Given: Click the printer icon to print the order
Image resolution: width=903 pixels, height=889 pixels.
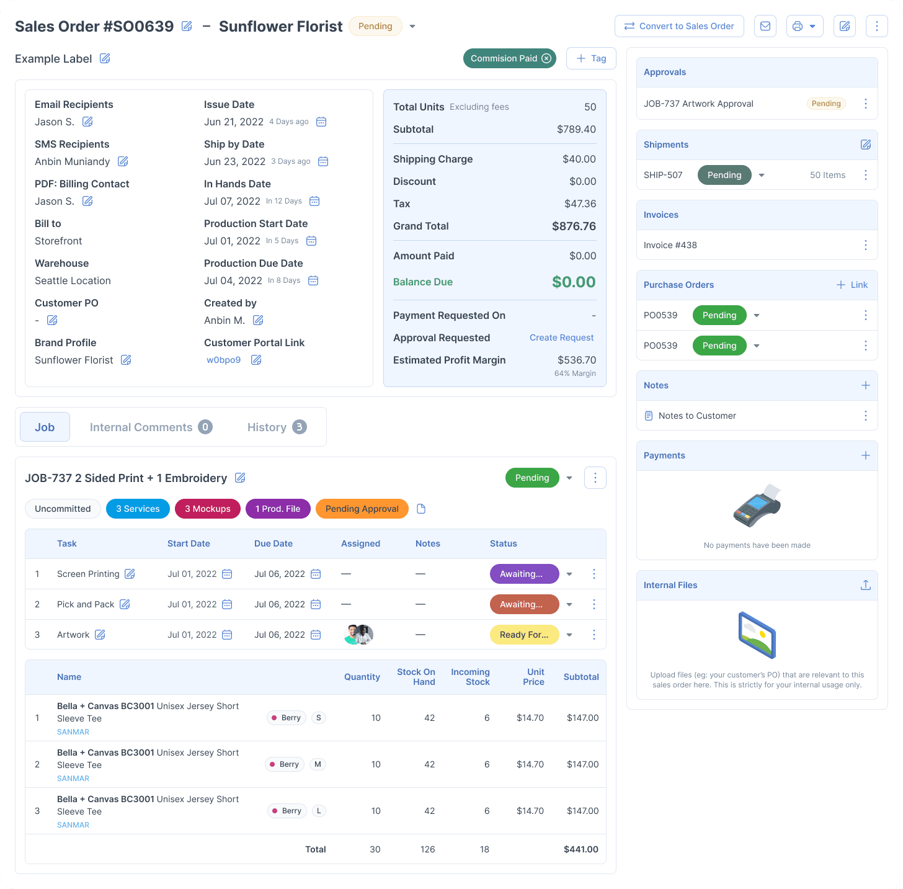Looking at the screenshot, I should pos(799,26).
